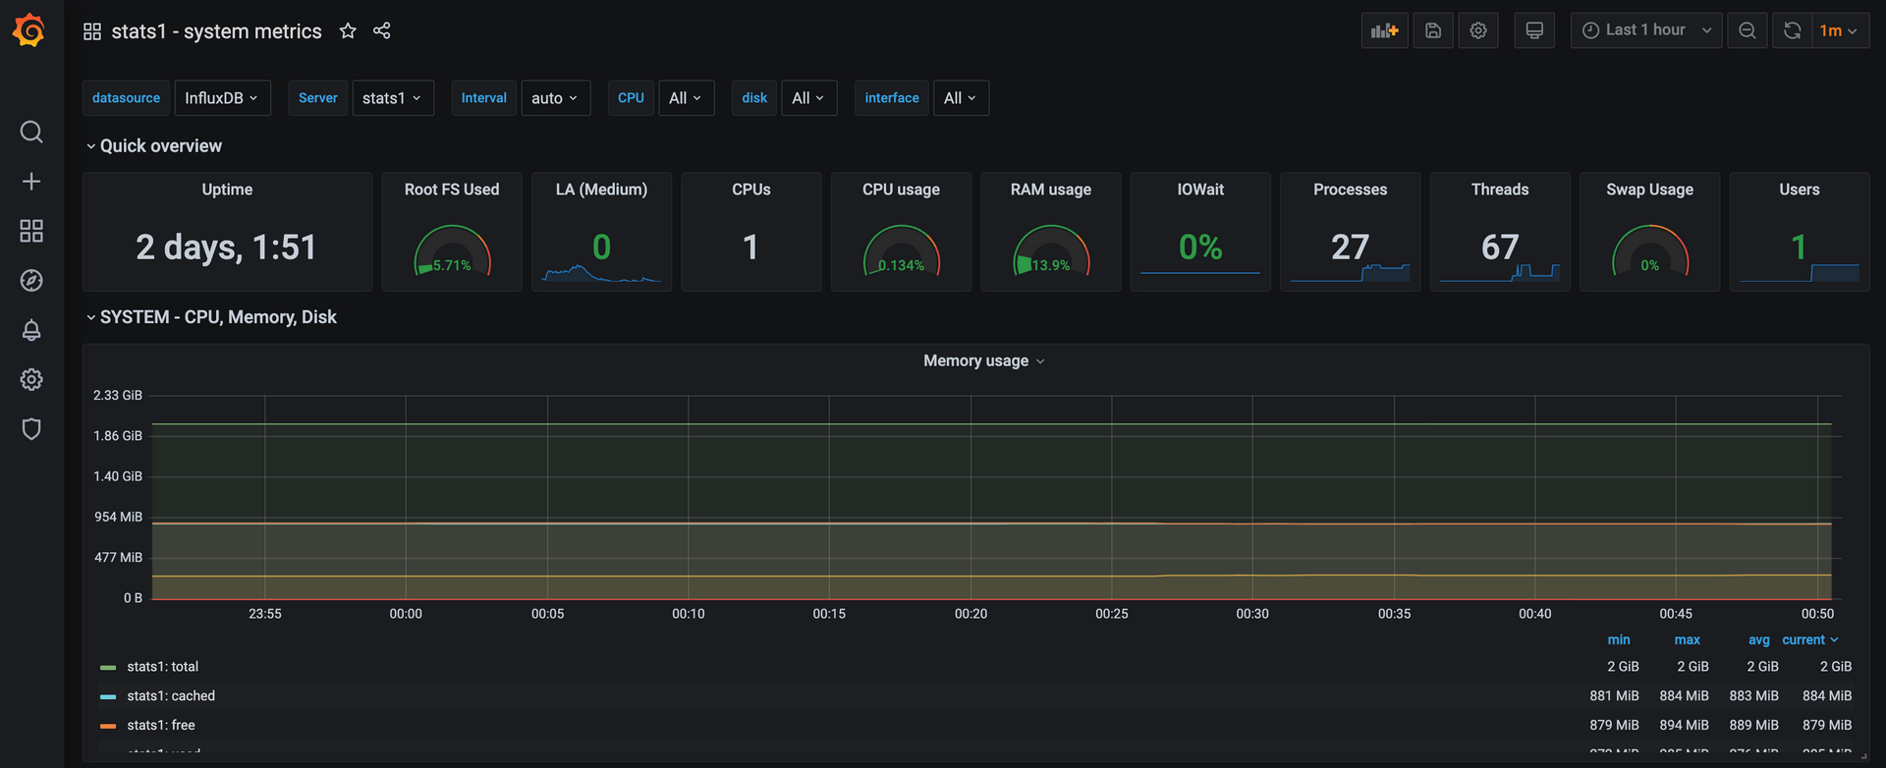
Task: Toggle stats1: free series visibility
Action: pos(160,726)
